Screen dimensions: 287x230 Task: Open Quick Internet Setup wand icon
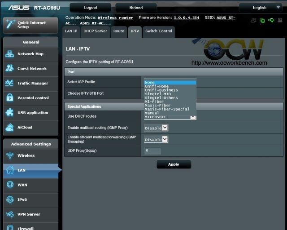click(x=10, y=24)
